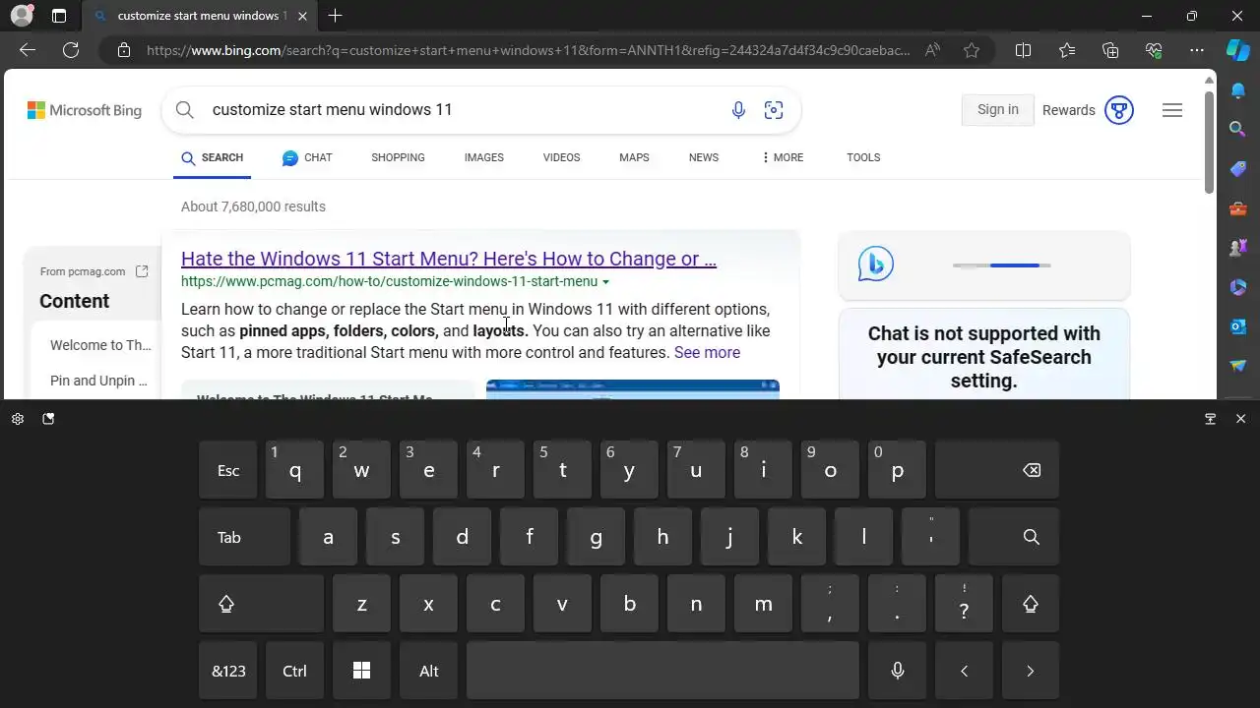Click the page vertical scrollbar
1260x708 pixels.
1210,143
